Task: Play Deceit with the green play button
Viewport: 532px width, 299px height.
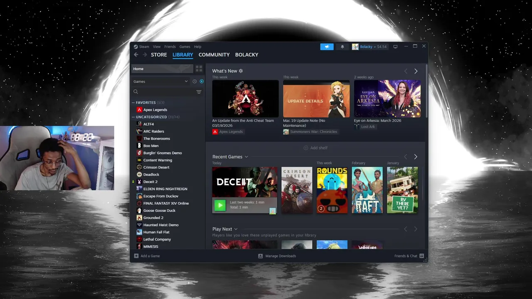Action: [x=220, y=205]
